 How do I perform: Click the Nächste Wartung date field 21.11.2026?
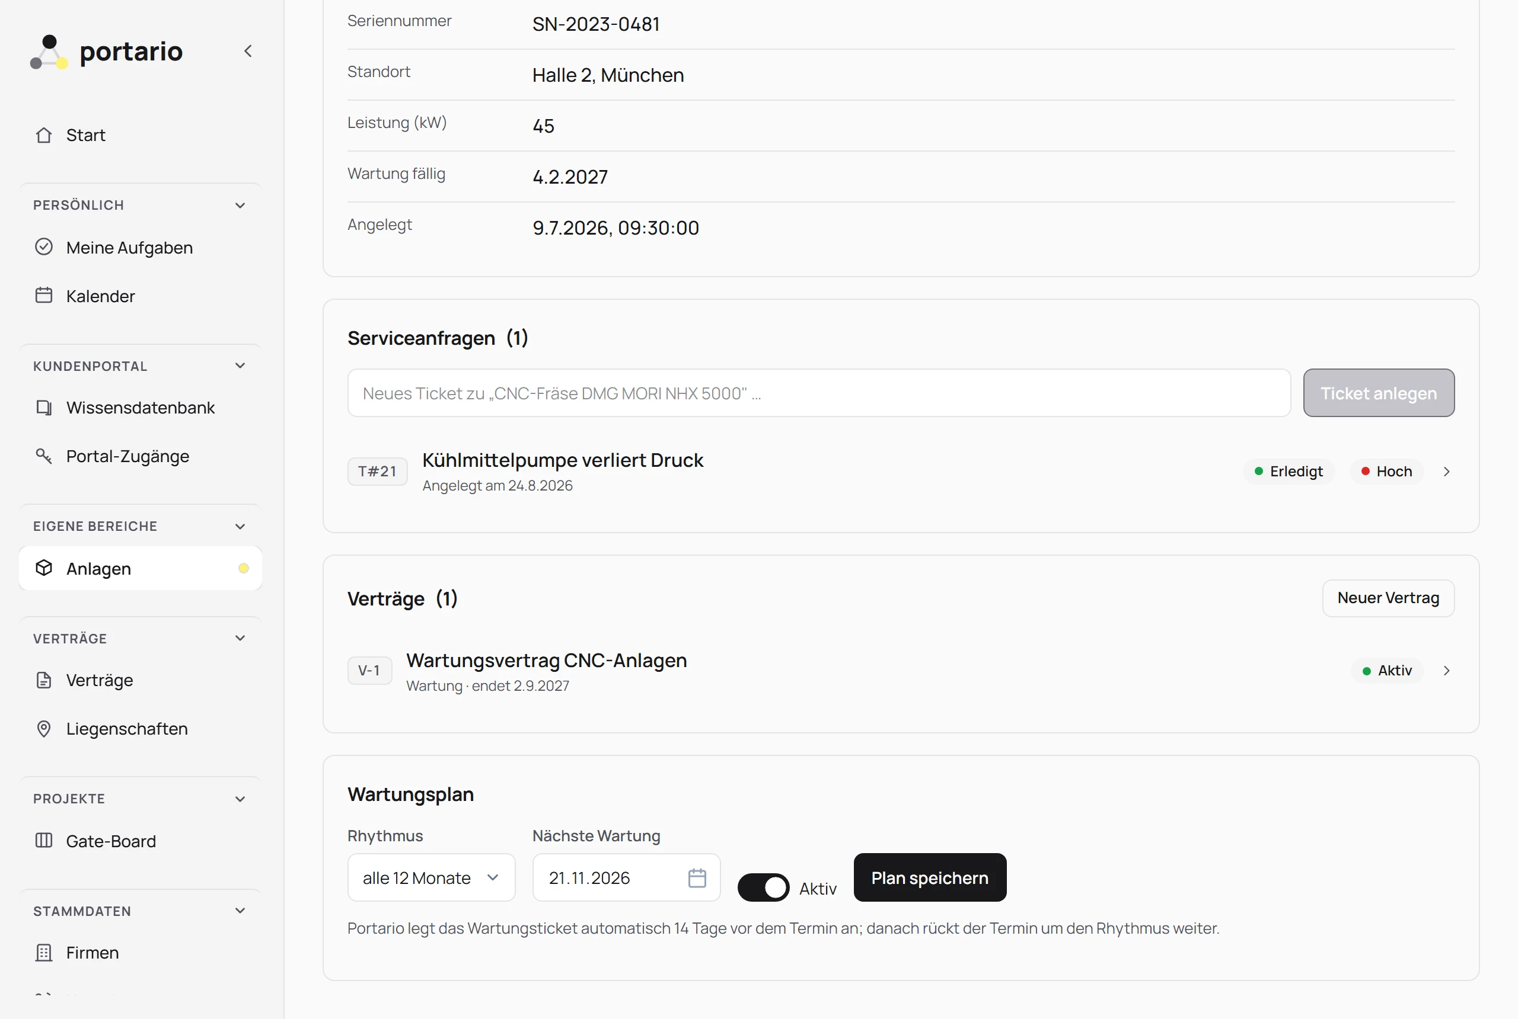tap(626, 877)
